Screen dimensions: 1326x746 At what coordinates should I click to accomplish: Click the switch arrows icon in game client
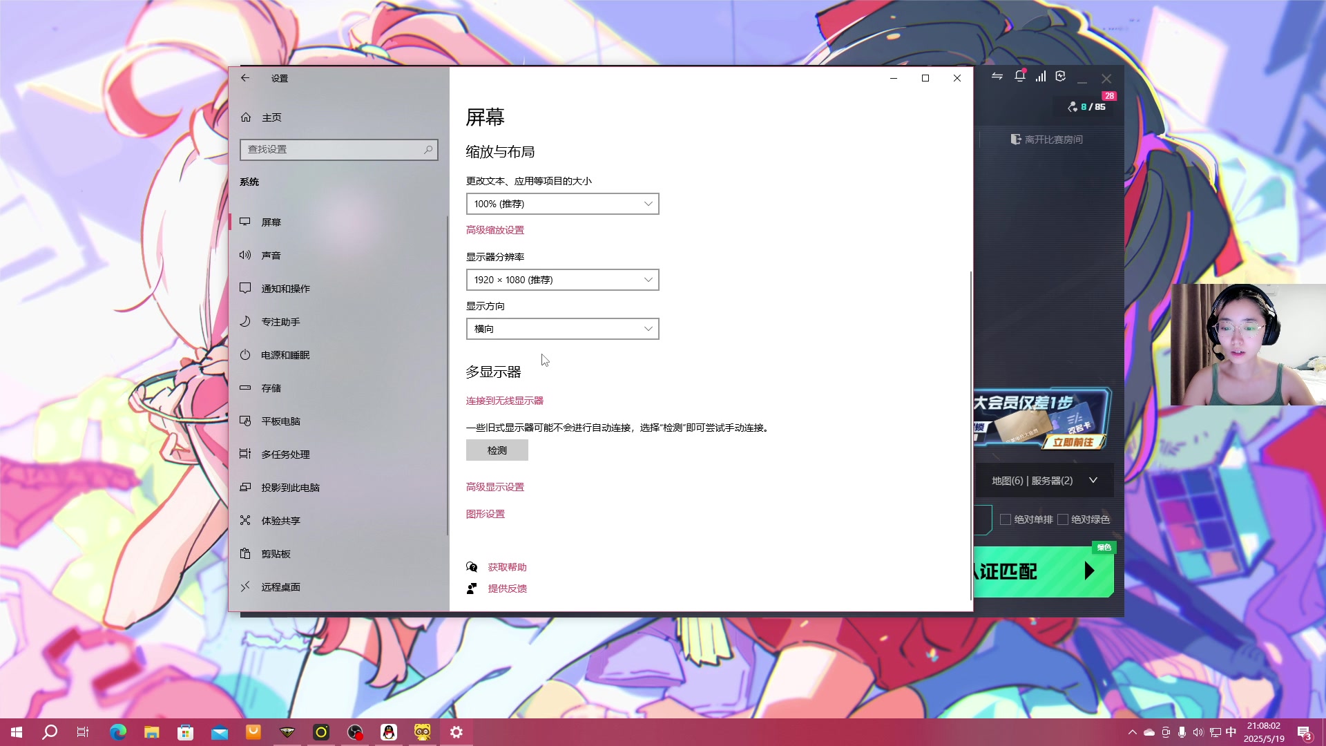click(997, 77)
